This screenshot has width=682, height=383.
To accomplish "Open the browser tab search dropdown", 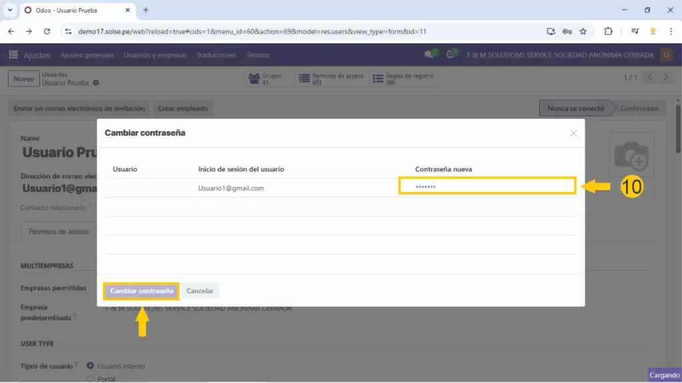I will coord(10,10).
